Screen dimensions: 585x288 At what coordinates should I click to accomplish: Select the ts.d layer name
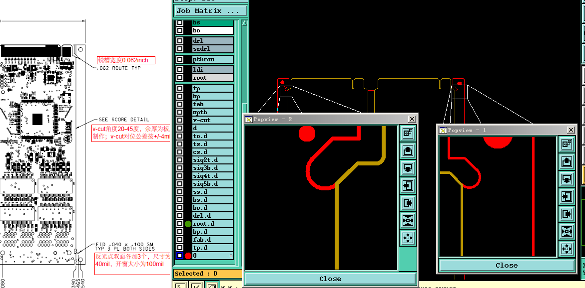point(213,144)
